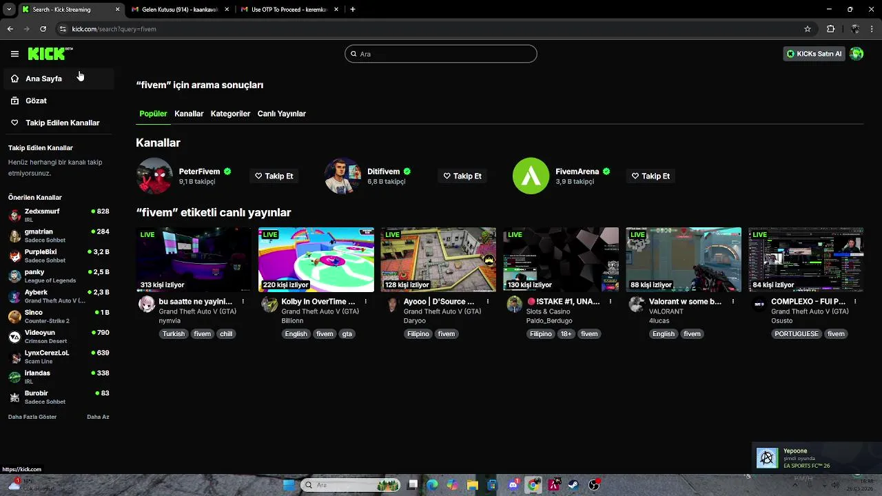Click the KICKs Satın Al button
Image resolution: width=882 pixels, height=496 pixels.
[x=814, y=54]
